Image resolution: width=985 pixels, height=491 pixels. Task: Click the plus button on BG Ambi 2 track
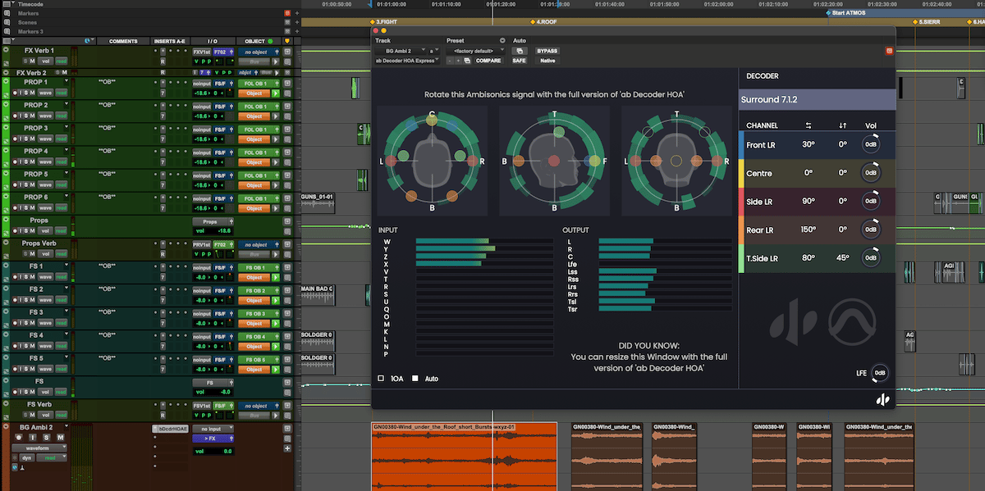[287, 448]
